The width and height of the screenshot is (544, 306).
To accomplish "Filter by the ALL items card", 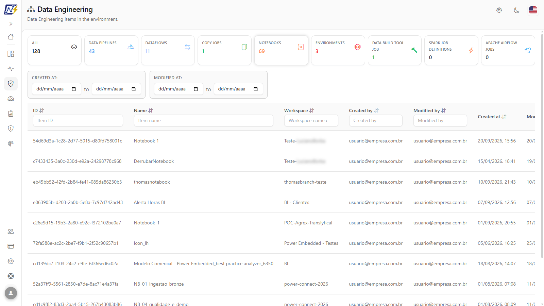I will (54, 50).
